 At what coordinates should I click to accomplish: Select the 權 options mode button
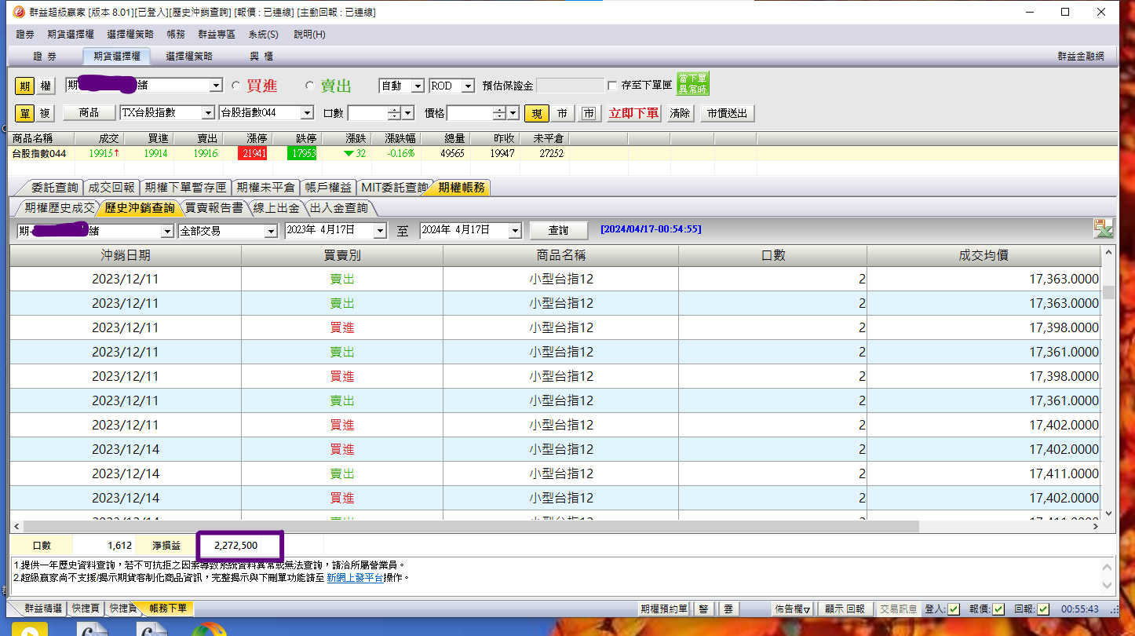[46, 86]
